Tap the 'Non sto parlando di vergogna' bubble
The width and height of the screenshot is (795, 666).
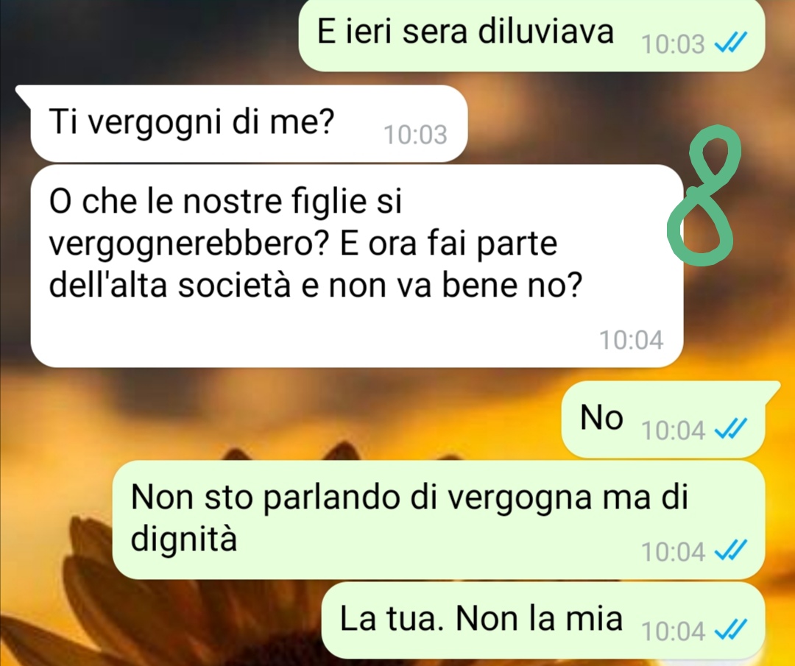point(439,520)
